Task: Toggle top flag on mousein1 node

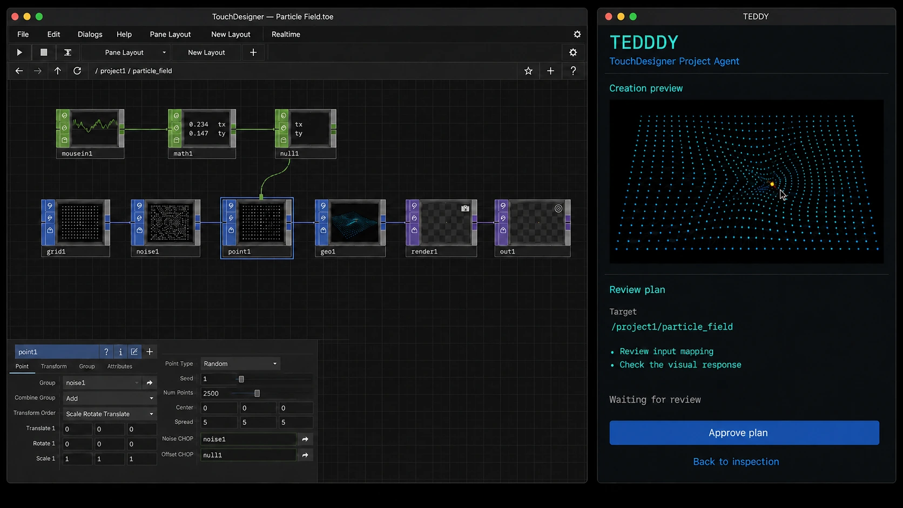Action: [64, 116]
